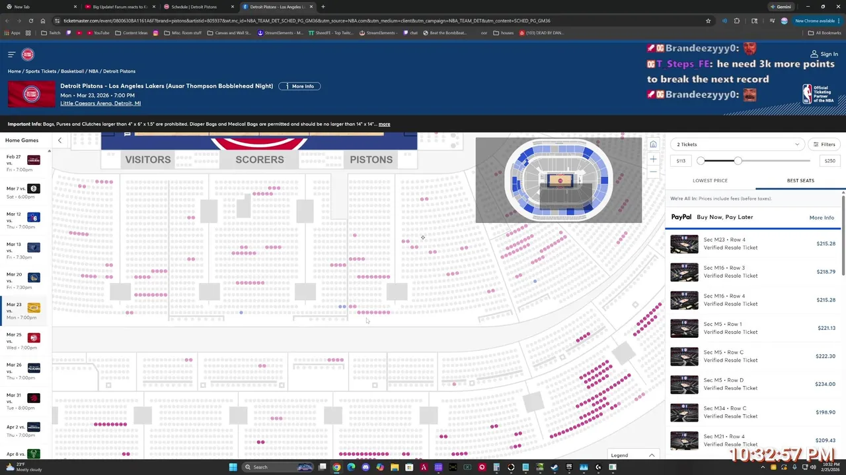
Task: Adjust the minimum price slider handle
Action: point(701,160)
